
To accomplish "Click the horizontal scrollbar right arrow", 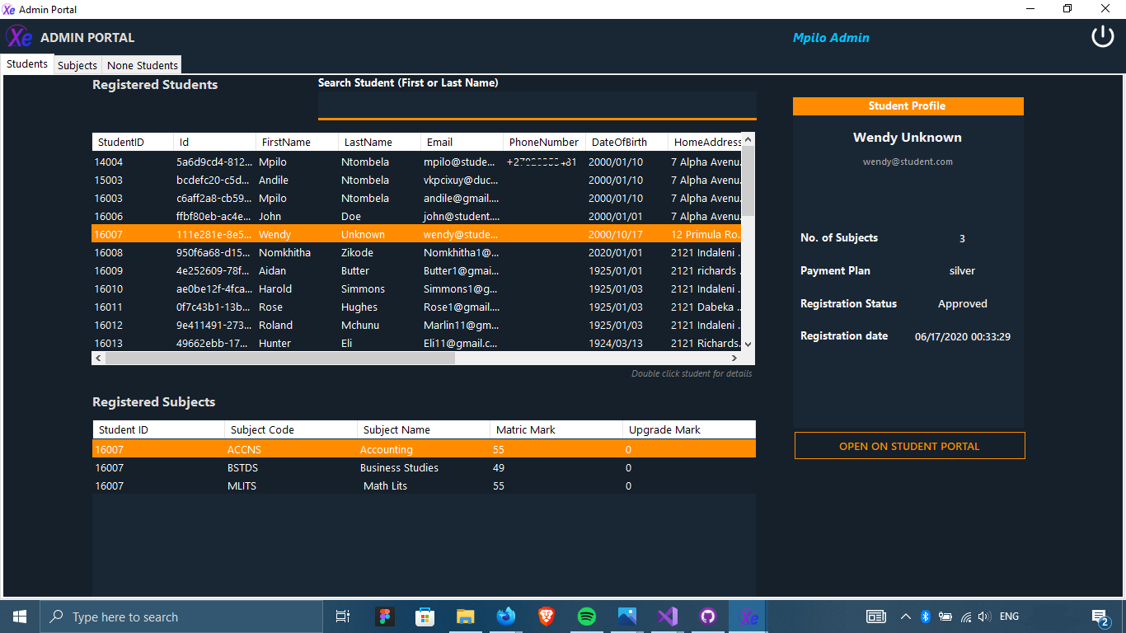I will (734, 359).
